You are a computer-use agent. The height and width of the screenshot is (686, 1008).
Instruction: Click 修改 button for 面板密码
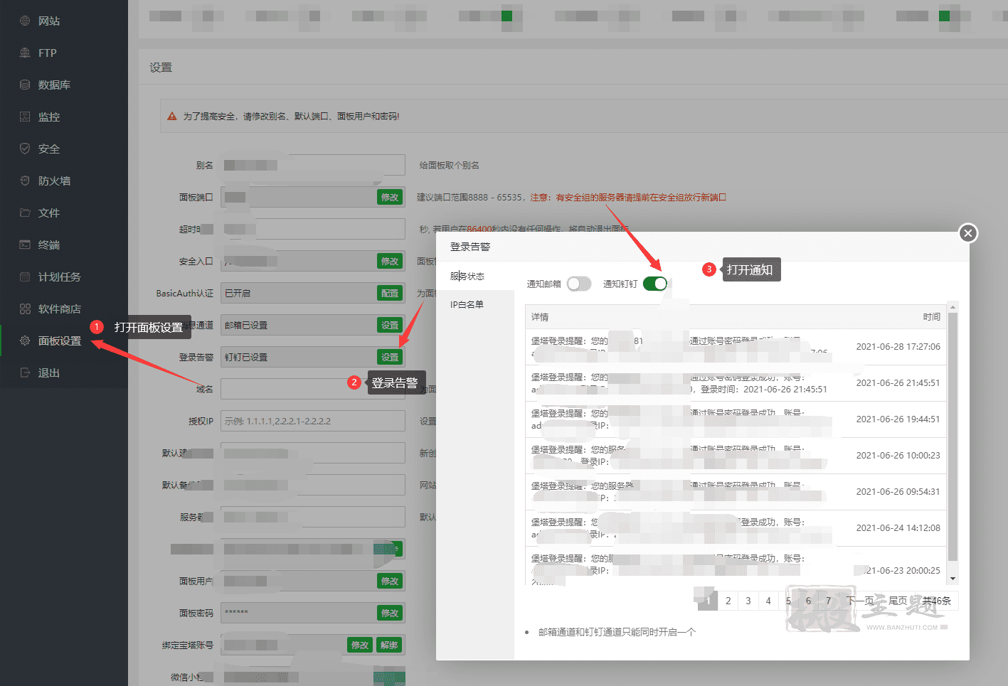coord(390,613)
